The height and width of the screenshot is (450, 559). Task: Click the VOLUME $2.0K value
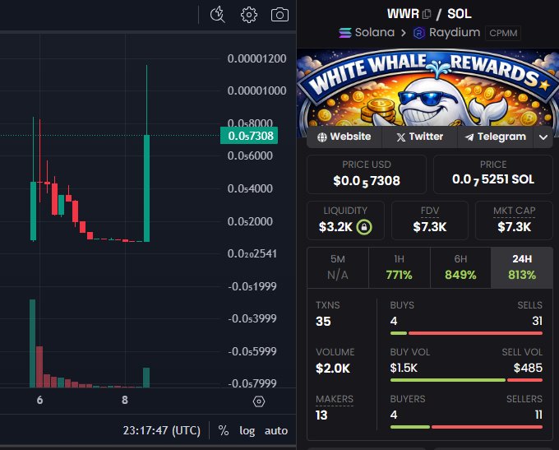click(333, 368)
